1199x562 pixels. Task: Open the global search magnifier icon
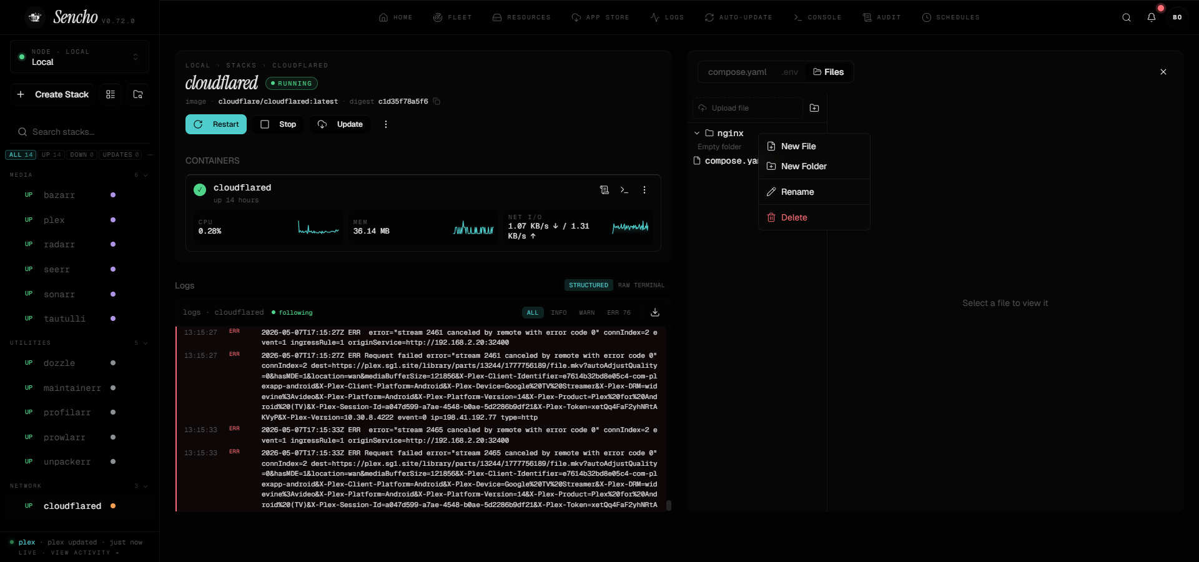click(x=1127, y=17)
